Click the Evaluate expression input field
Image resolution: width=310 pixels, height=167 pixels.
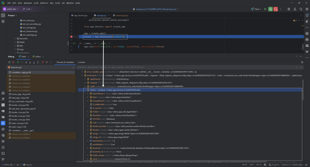tap(185, 67)
